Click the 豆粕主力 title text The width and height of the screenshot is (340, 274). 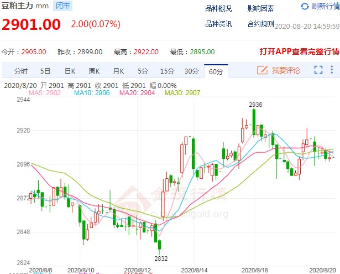point(17,6)
